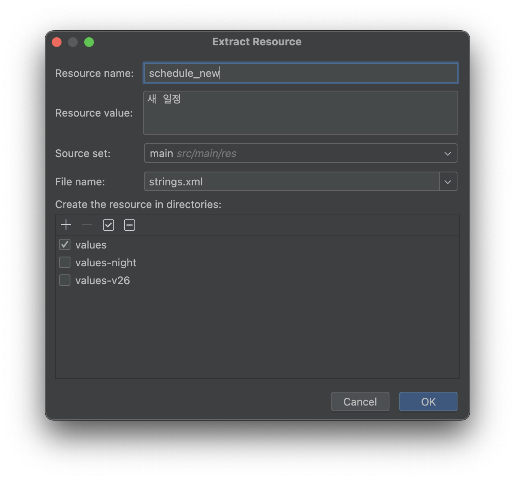Image resolution: width=515 pixels, height=480 pixels.
Task: Add a new resource directory with plus icon
Action: [x=66, y=225]
